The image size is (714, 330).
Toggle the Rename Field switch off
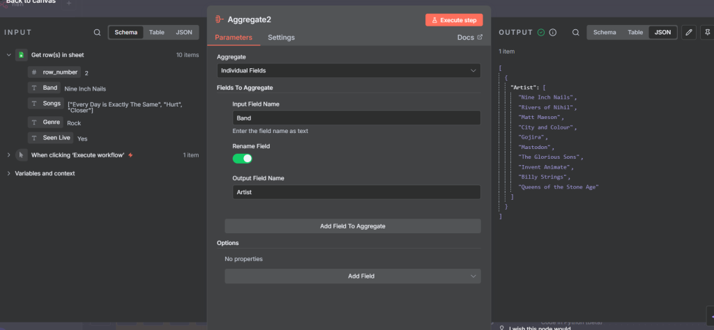pos(242,158)
